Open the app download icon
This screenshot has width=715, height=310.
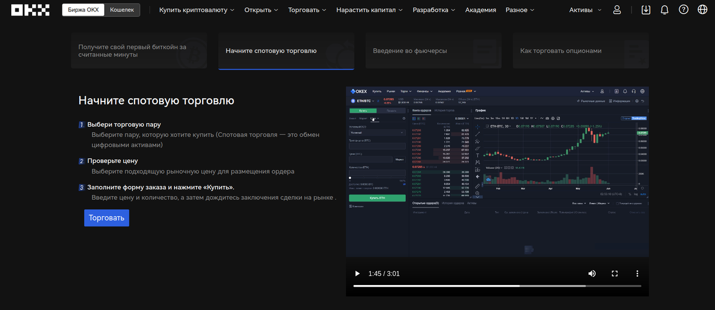646,10
